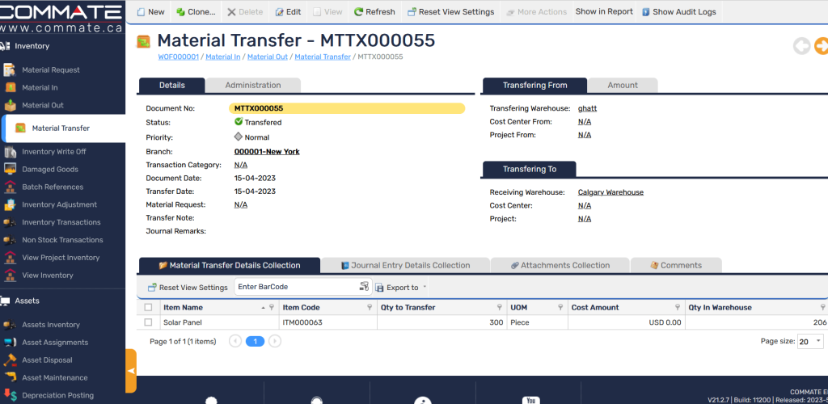Open Attachments Collection tab
Screen dimensions: 828x404
(x=560, y=265)
